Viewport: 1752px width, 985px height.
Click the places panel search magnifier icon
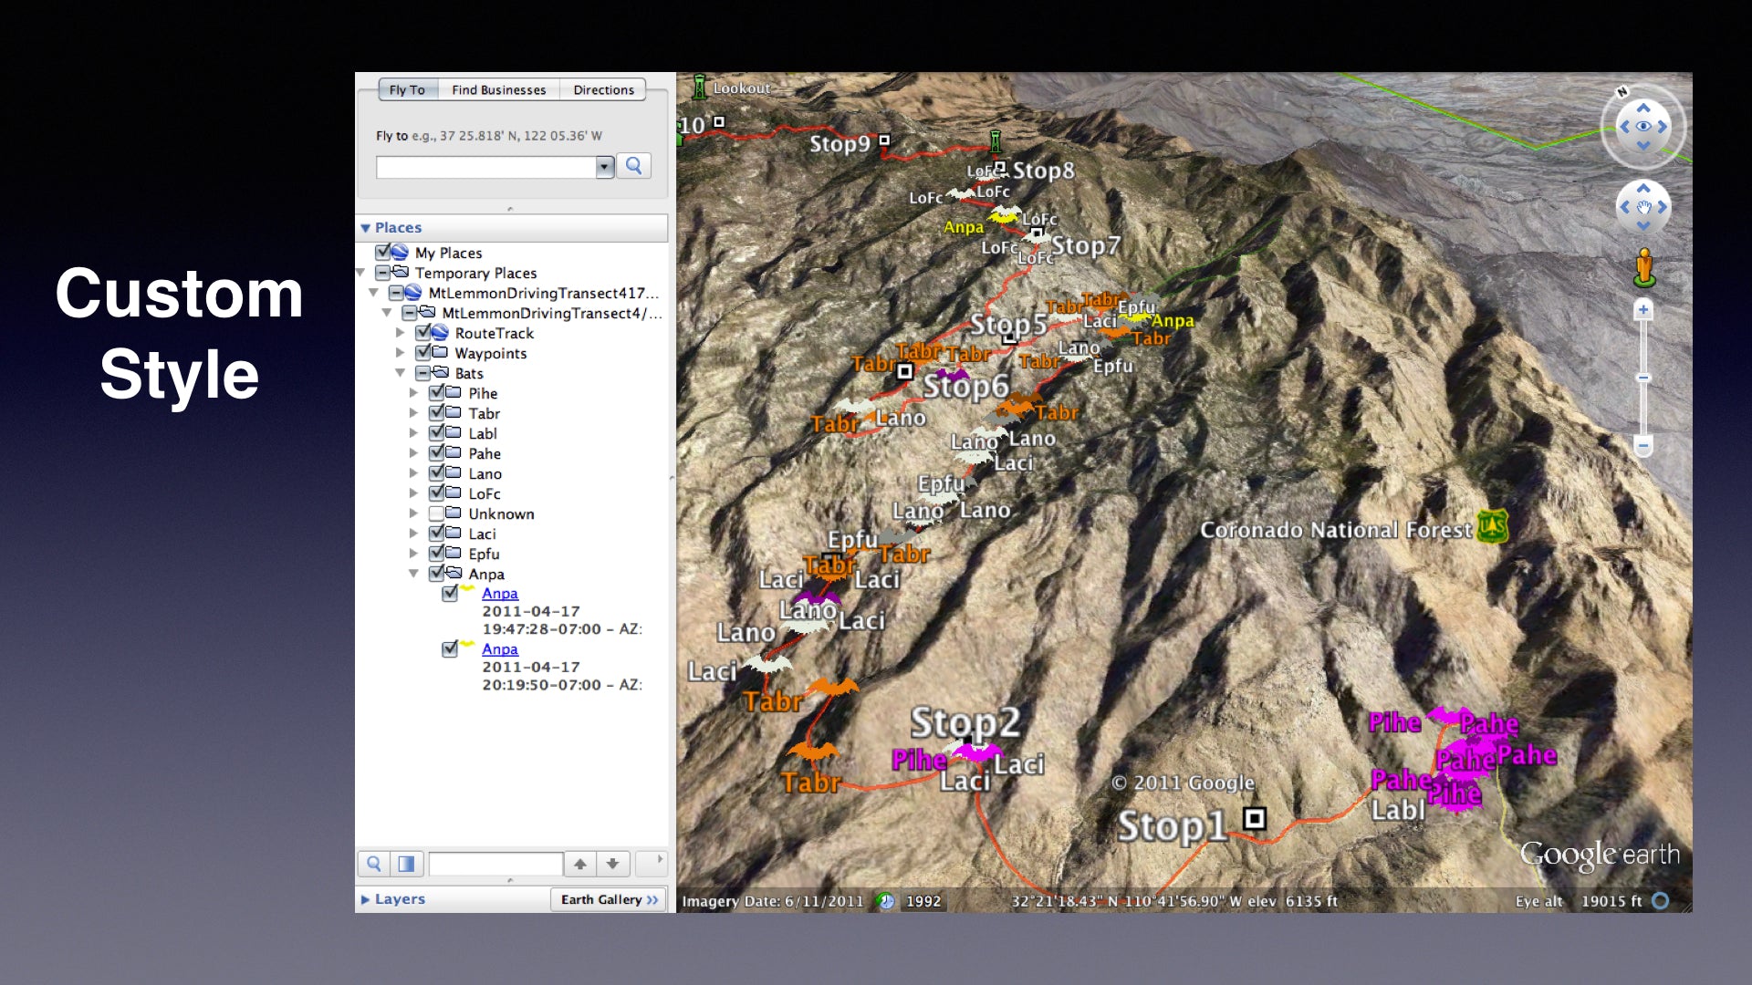coord(374,863)
